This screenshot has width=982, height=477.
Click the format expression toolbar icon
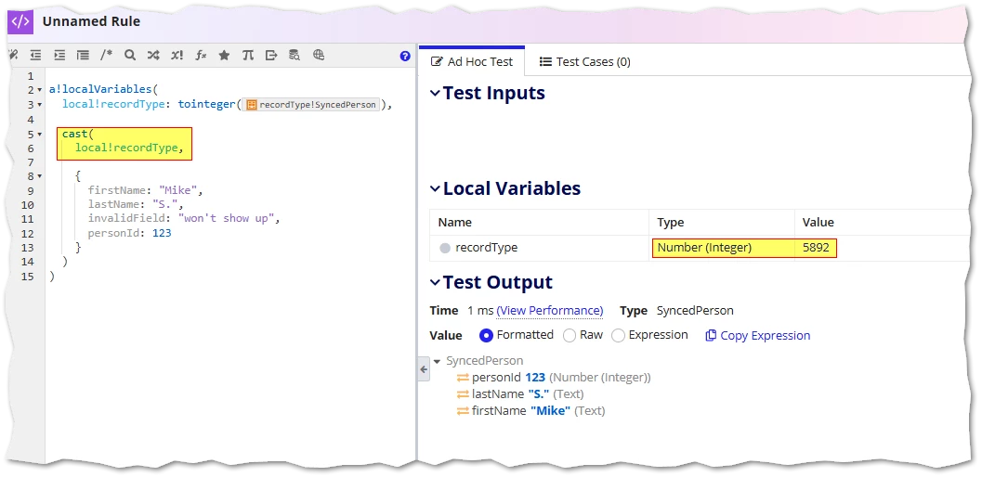point(83,55)
